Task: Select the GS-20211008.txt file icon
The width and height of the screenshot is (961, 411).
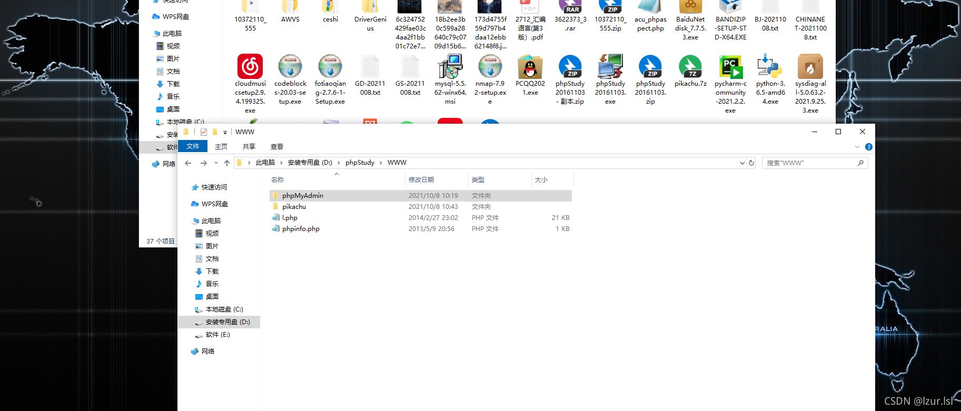Action: pyautogui.click(x=410, y=66)
